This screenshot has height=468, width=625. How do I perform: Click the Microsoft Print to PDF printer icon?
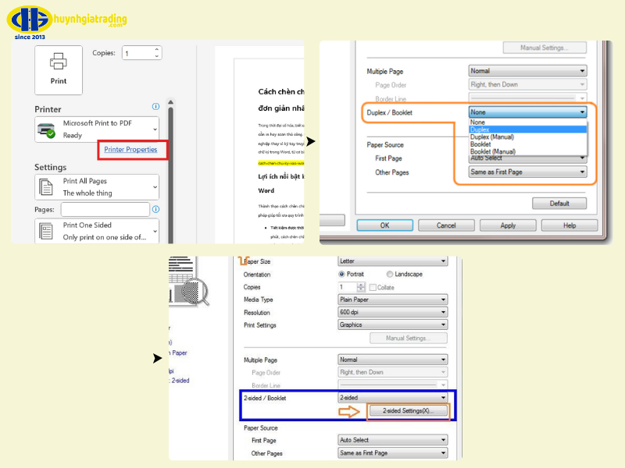coord(47,129)
